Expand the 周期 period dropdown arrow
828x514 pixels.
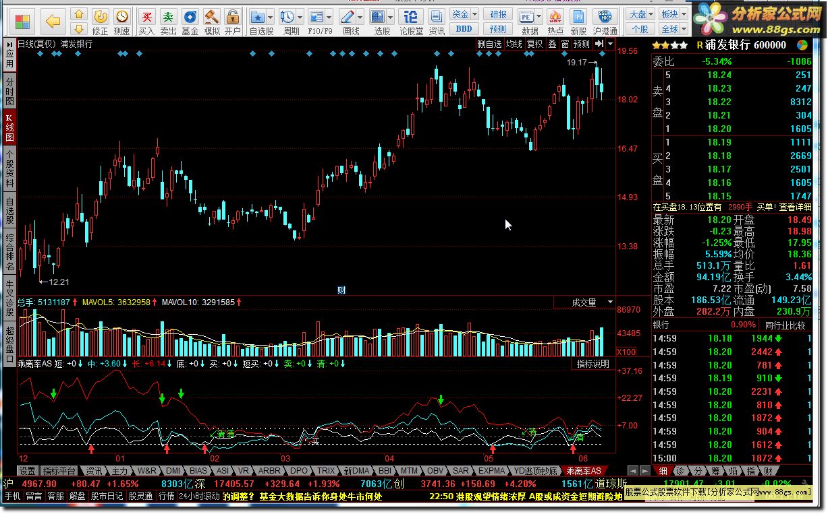(x=300, y=16)
